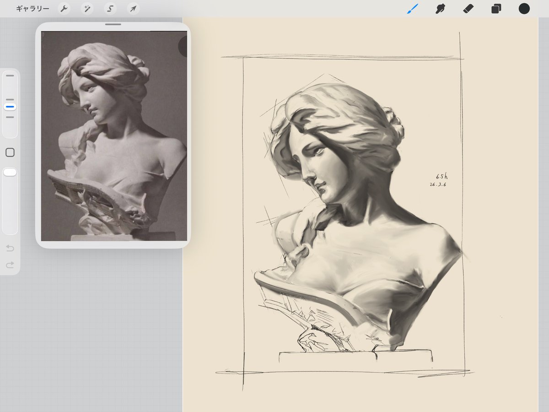Image resolution: width=549 pixels, height=412 pixels.
Task: Select the Brush tool
Action: pyautogui.click(x=413, y=9)
